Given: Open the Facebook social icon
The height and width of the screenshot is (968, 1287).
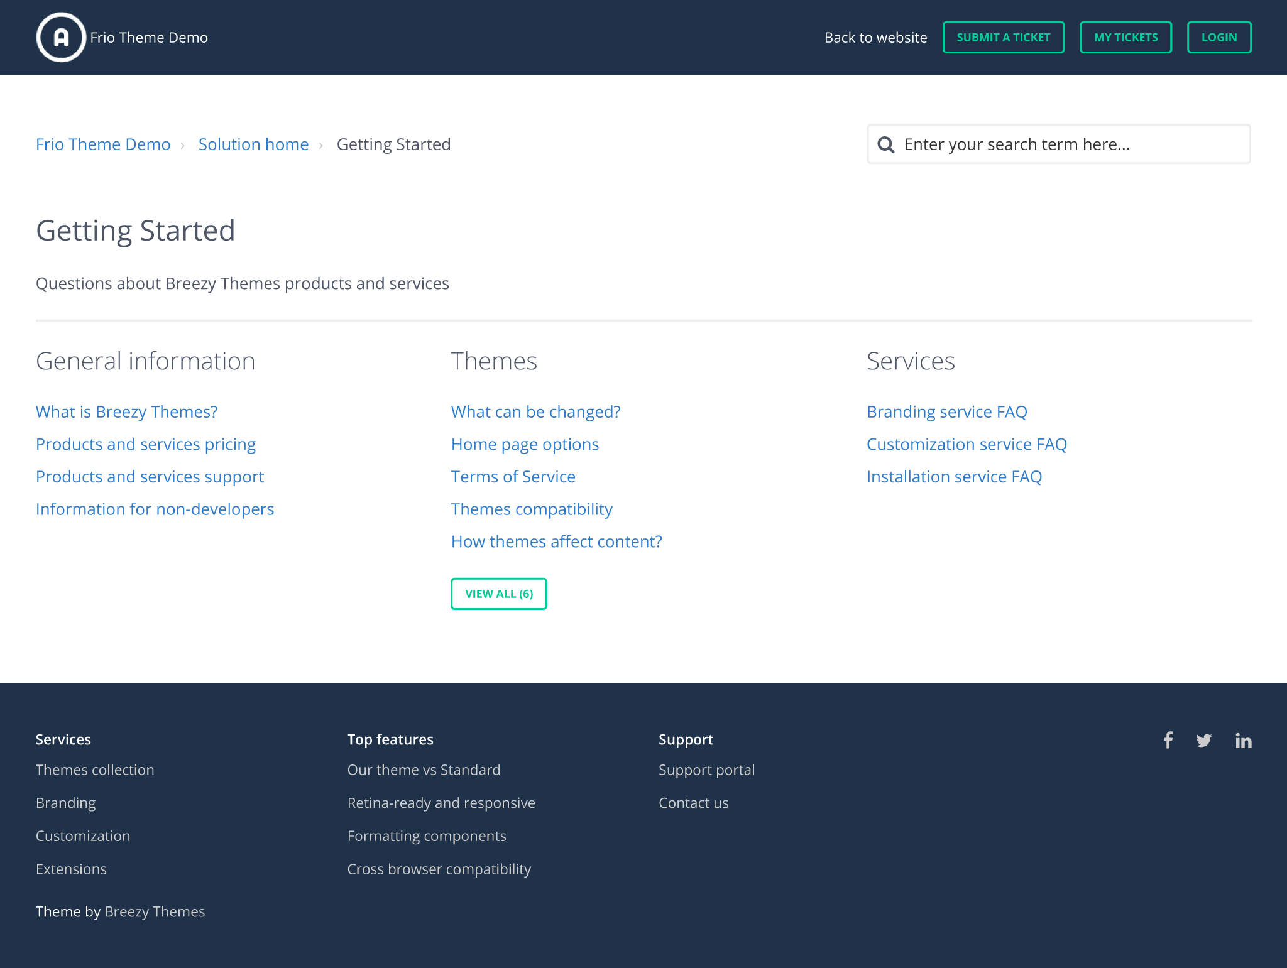Looking at the screenshot, I should click(1168, 740).
